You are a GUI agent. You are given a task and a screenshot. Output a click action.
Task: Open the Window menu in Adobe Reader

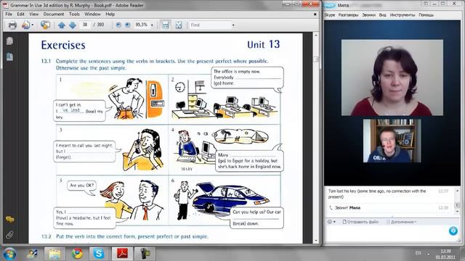pos(92,14)
